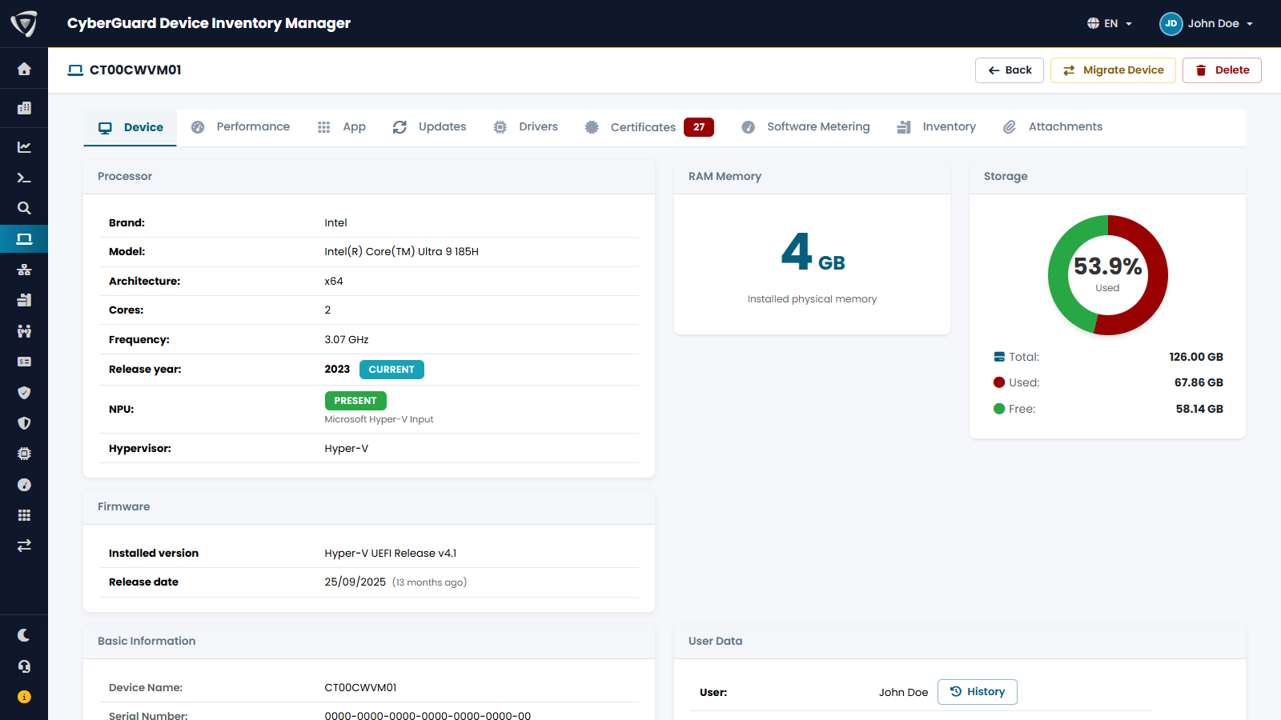Click the shield checkmark icon in sidebar
Viewport: 1281px width, 720px height.
click(24, 393)
